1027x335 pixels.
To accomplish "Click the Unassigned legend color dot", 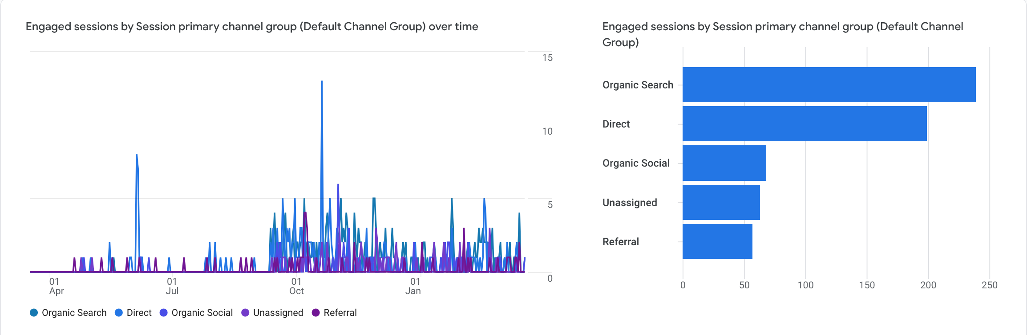I will [245, 313].
